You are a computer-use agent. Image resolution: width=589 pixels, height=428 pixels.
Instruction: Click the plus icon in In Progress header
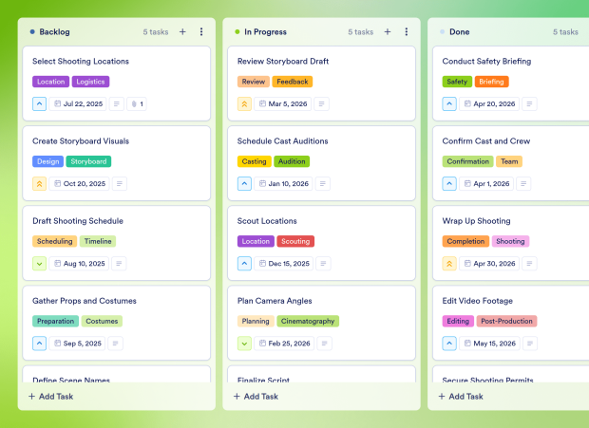388,32
